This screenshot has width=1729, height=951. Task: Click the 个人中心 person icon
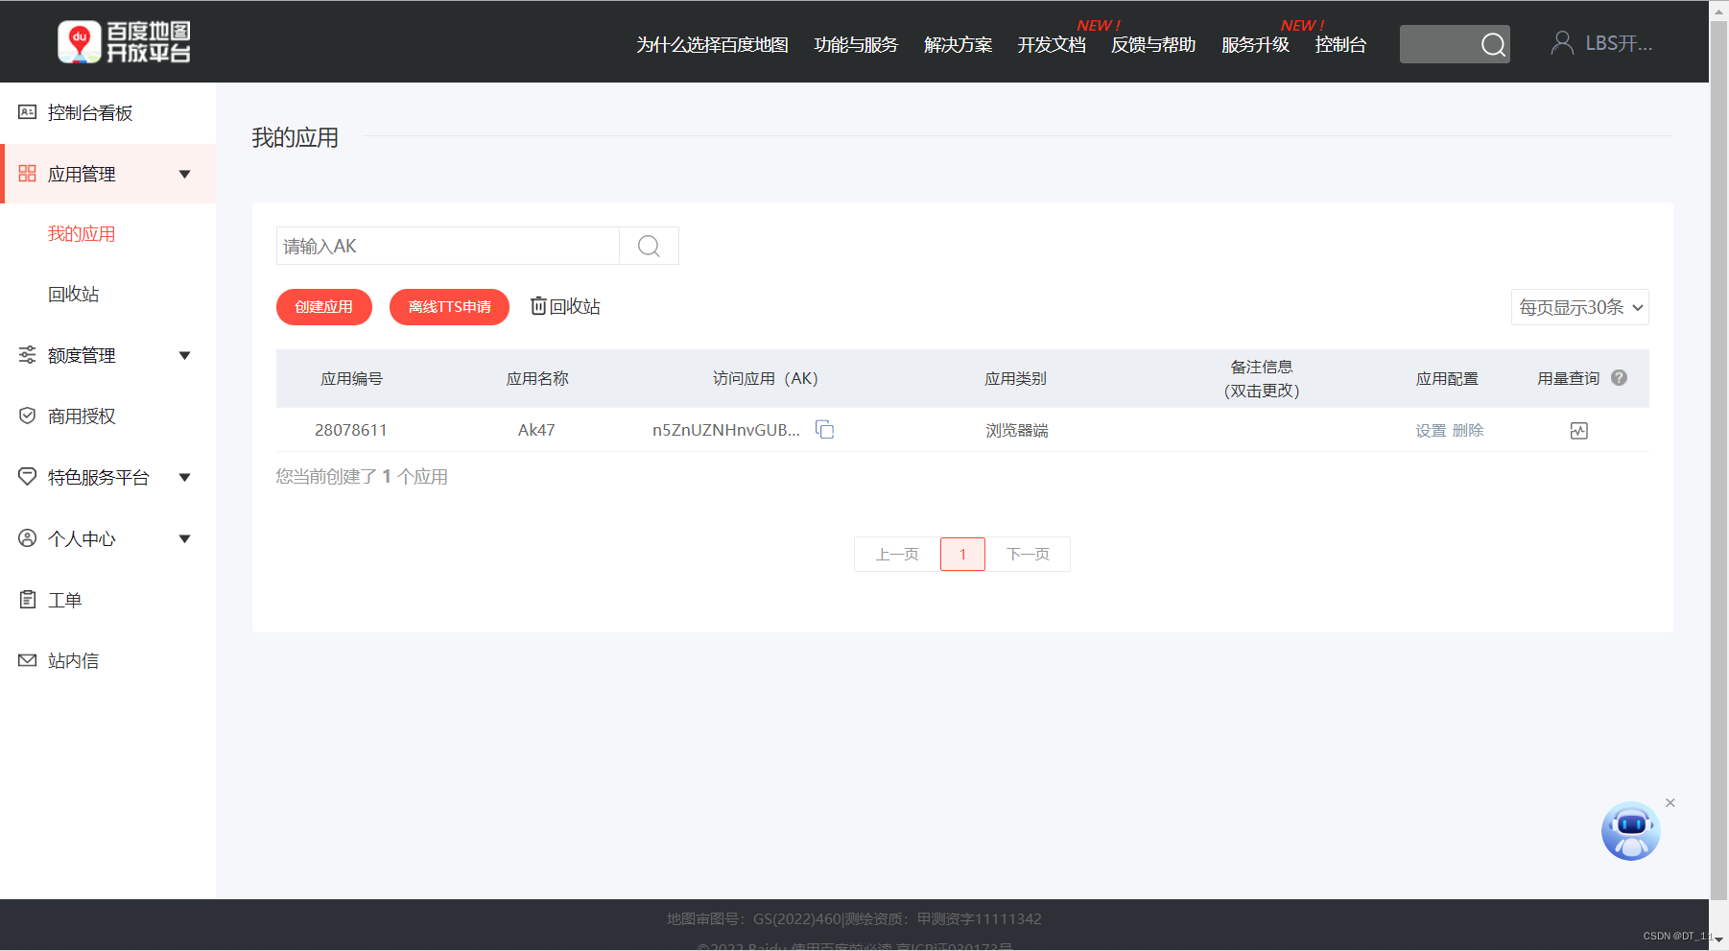(x=28, y=538)
